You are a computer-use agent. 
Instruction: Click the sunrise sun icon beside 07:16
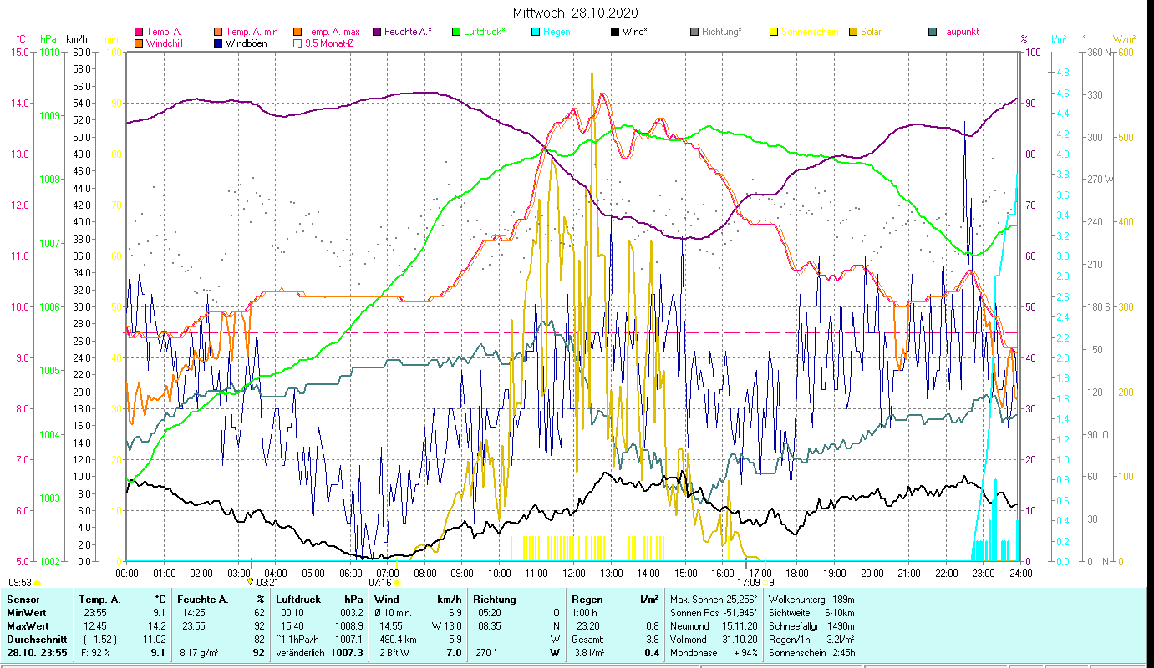coord(396,583)
